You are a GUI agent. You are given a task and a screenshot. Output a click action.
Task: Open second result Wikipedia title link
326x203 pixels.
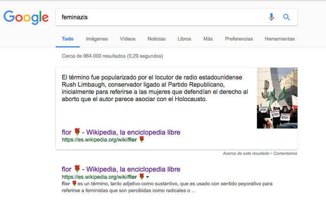pyautogui.click(x=121, y=169)
